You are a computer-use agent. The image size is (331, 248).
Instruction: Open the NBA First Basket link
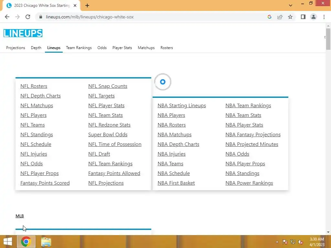pyautogui.click(x=176, y=183)
